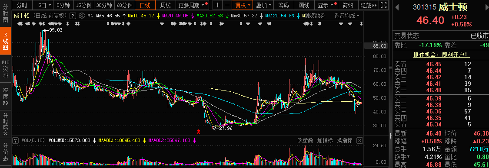The width and height of the screenshot is (489, 168).
Task: Expand the 设置均线 dropdown
Action: tap(346, 16)
